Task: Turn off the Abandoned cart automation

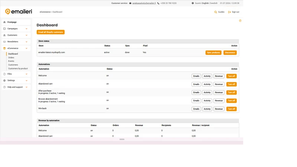Action: coord(231,84)
